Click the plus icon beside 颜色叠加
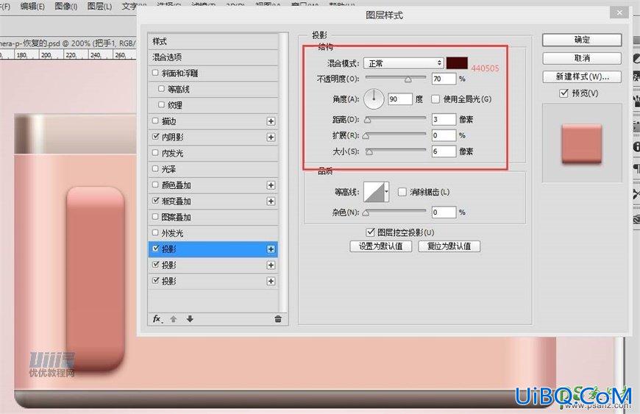This screenshot has width=640, height=414. pyautogui.click(x=271, y=185)
